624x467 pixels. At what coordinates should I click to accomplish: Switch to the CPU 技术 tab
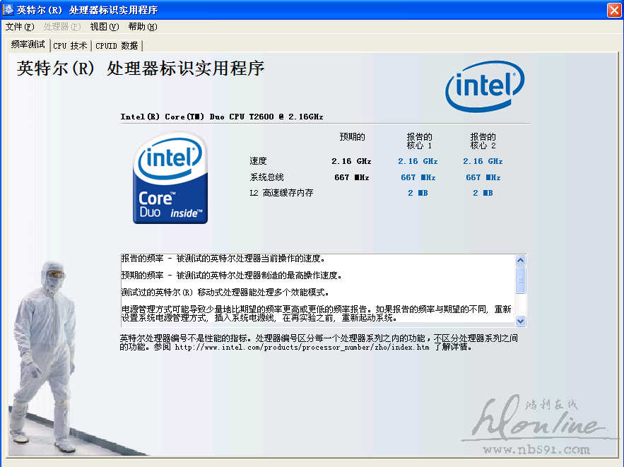[x=71, y=46]
